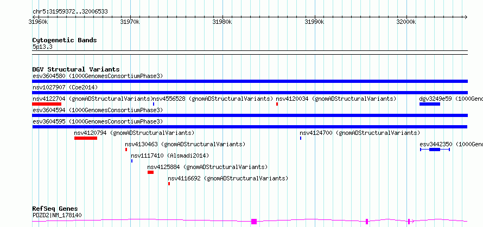Viewport: 483px width, 227px height.
Task: Click the chr5:31959372..32006533 coordinate text
Action: (70, 12)
